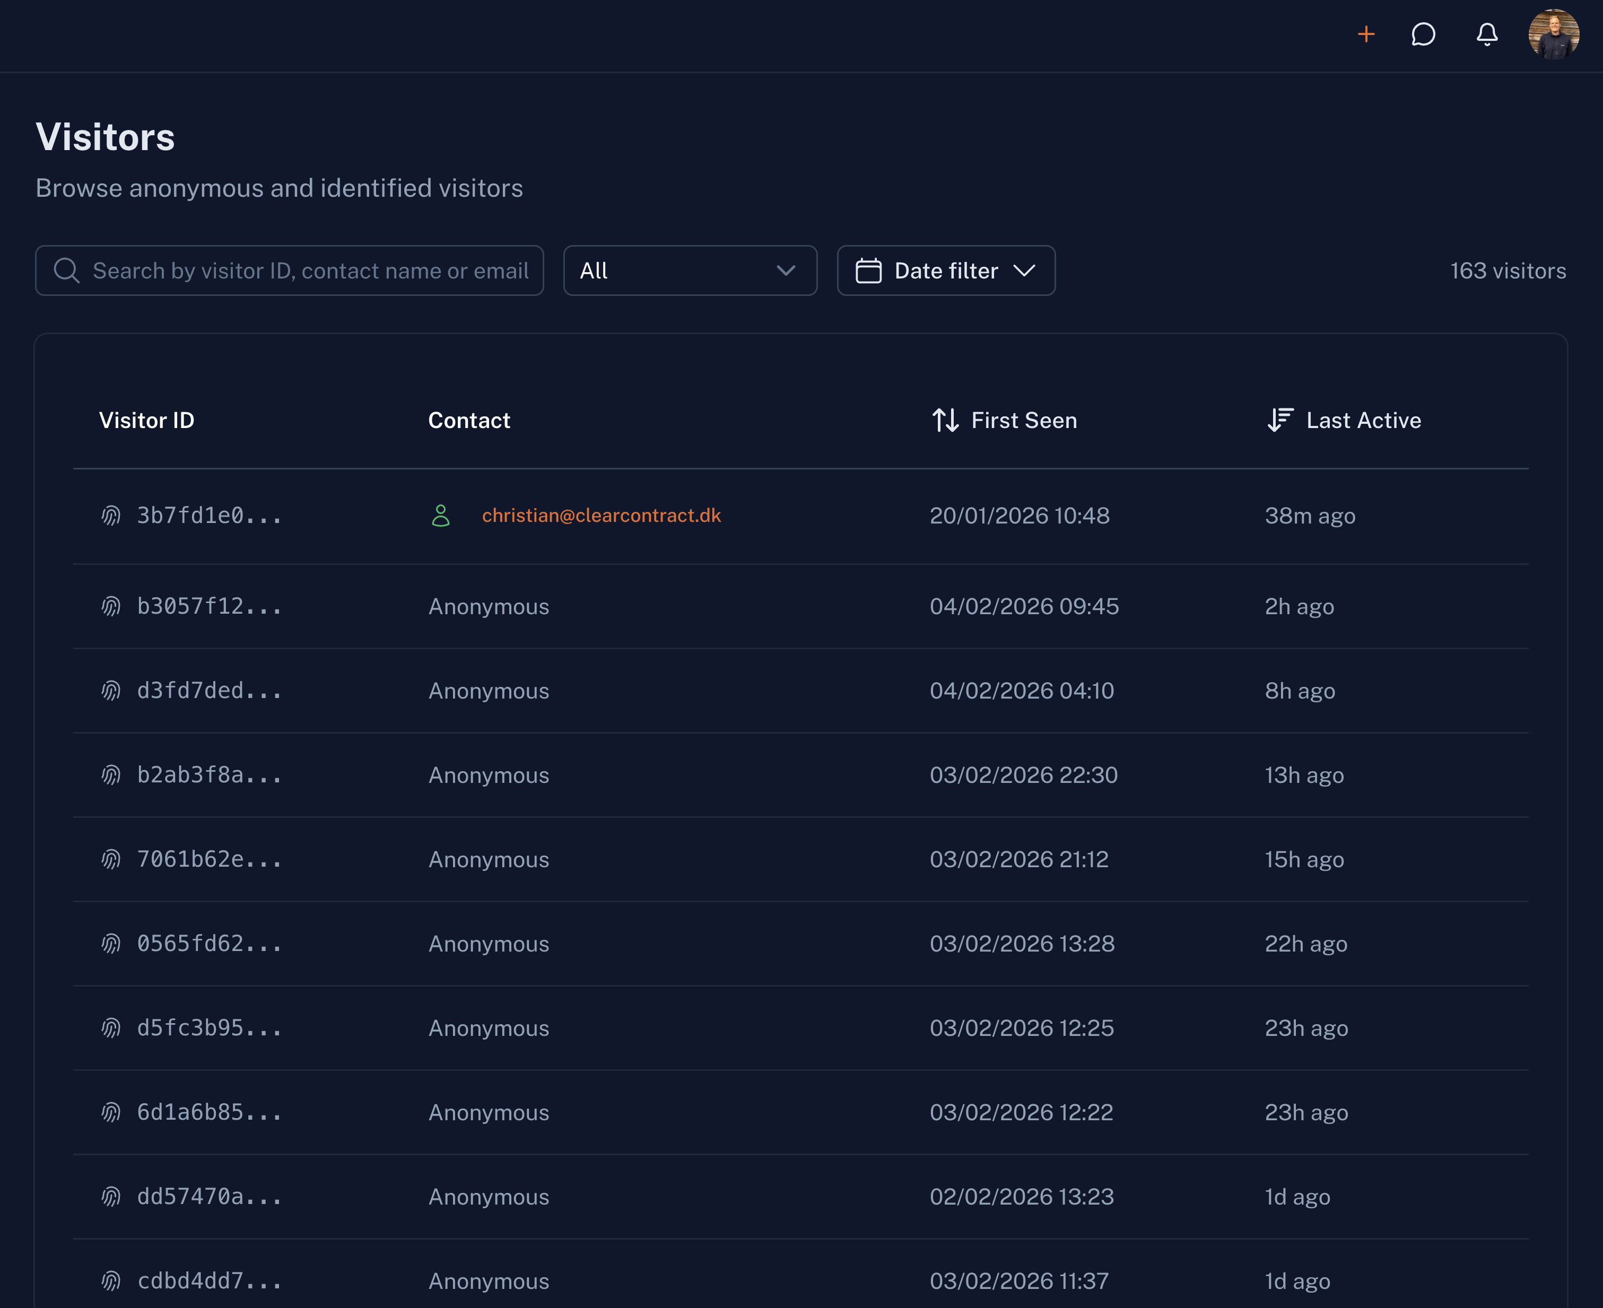Click the search magnifier icon
1603x1308 pixels.
click(x=67, y=271)
